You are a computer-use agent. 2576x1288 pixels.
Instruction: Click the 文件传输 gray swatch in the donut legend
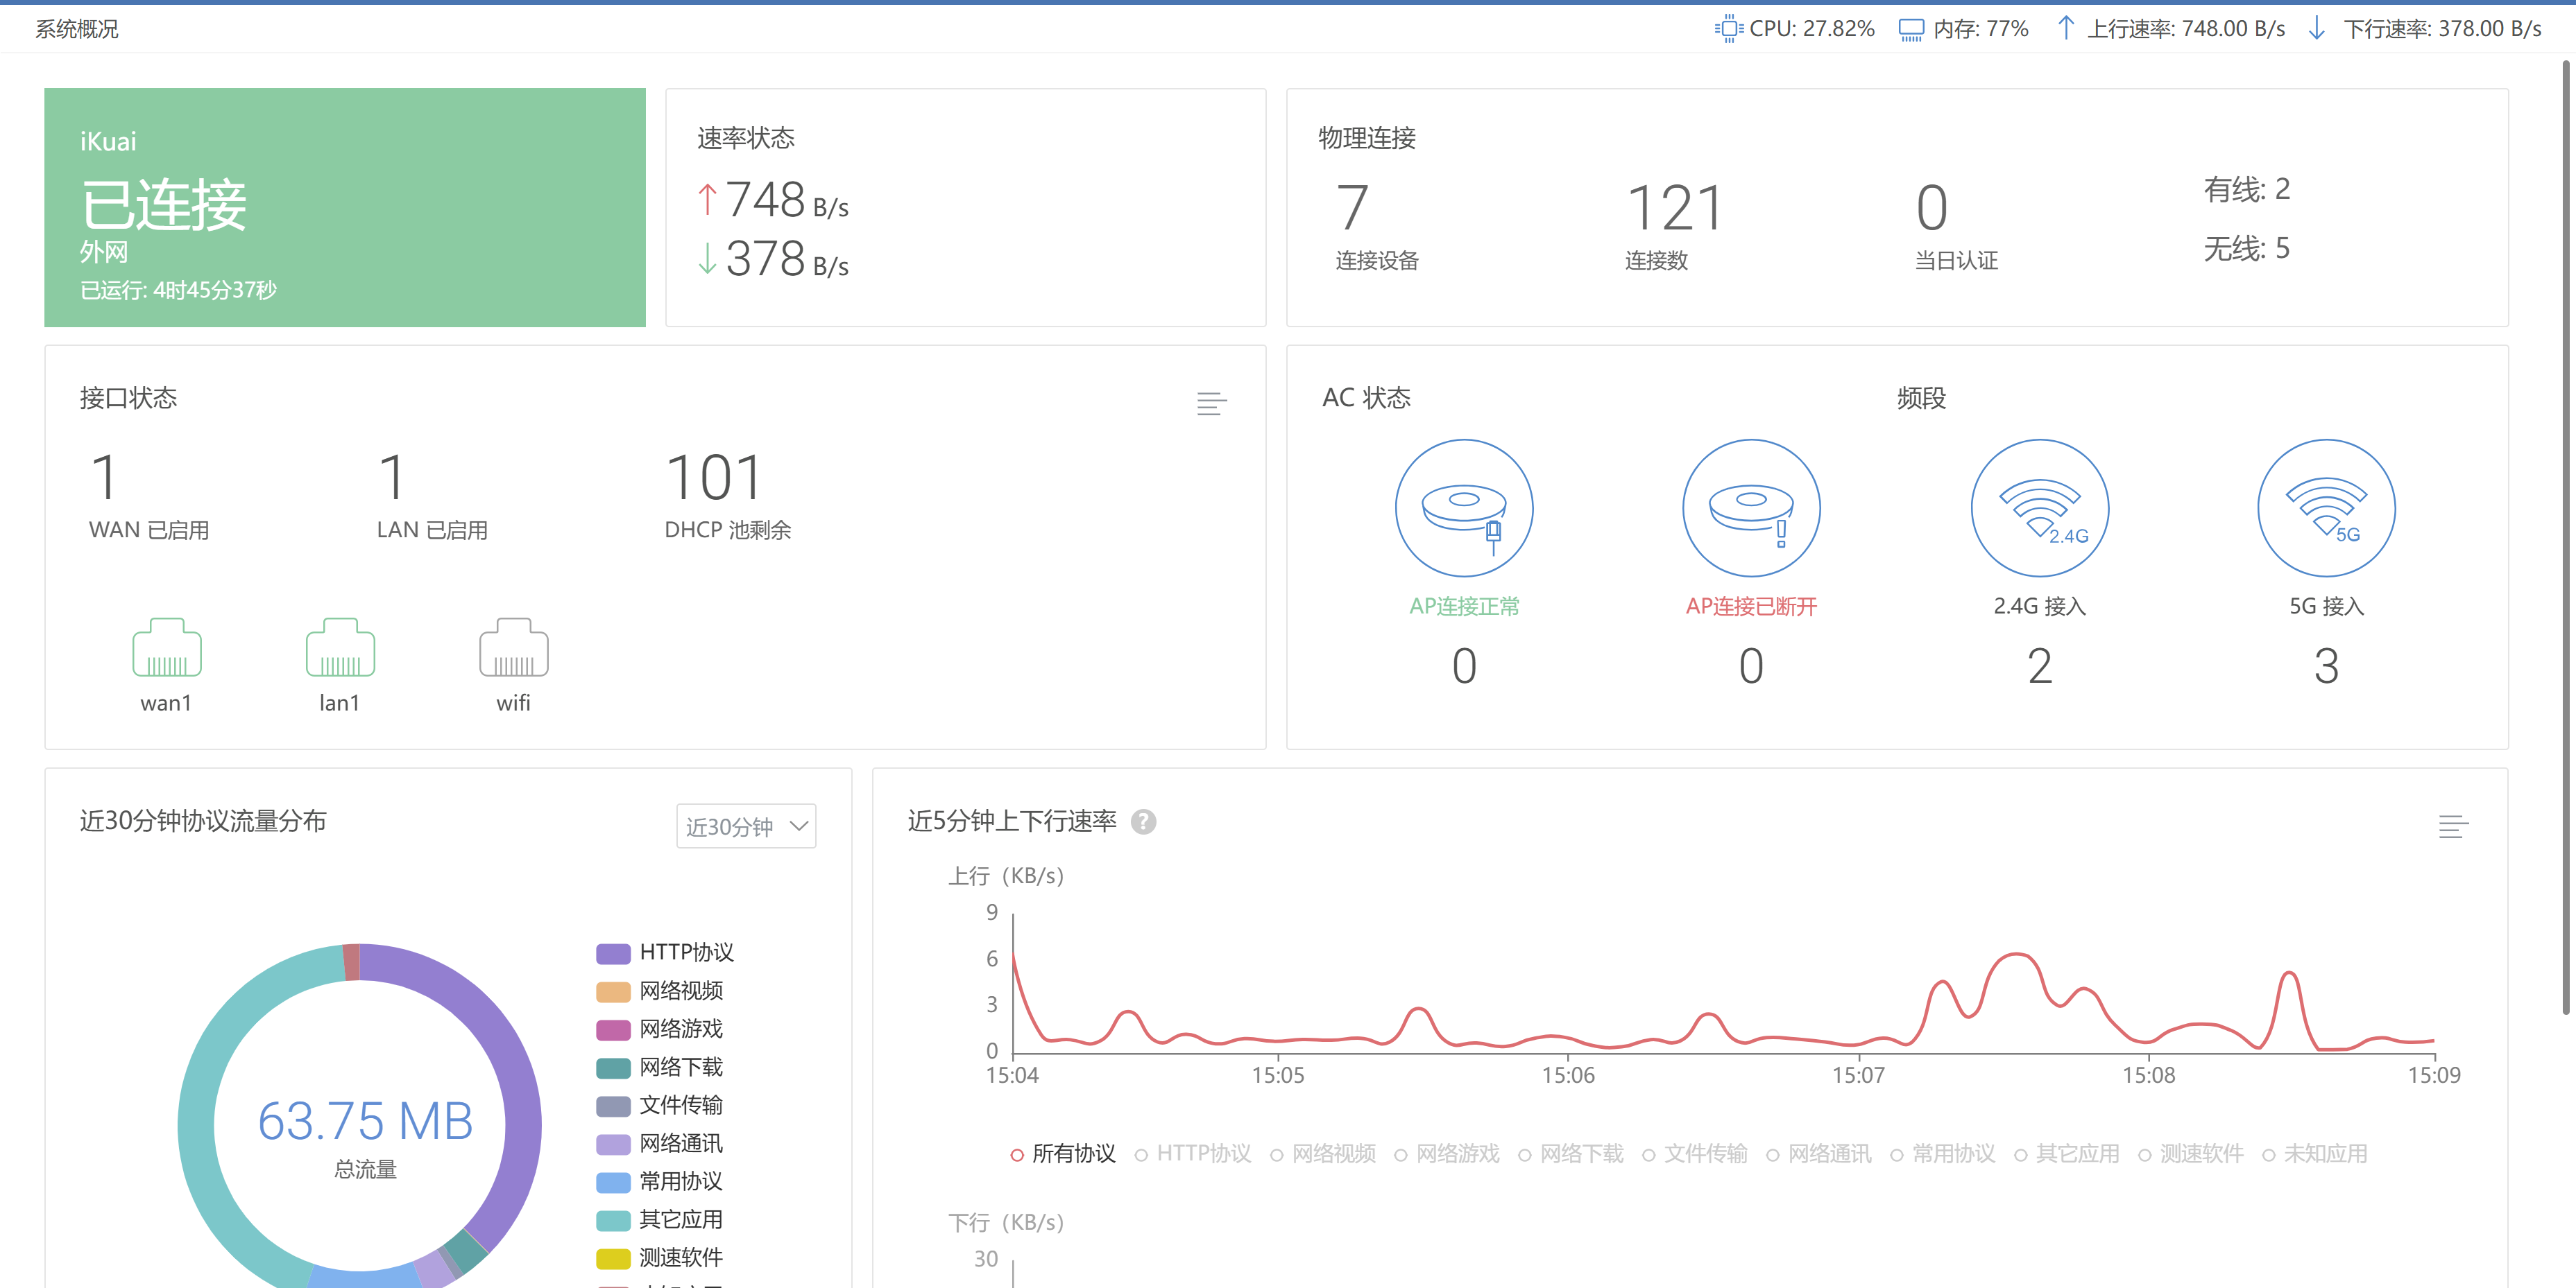coord(613,1106)
